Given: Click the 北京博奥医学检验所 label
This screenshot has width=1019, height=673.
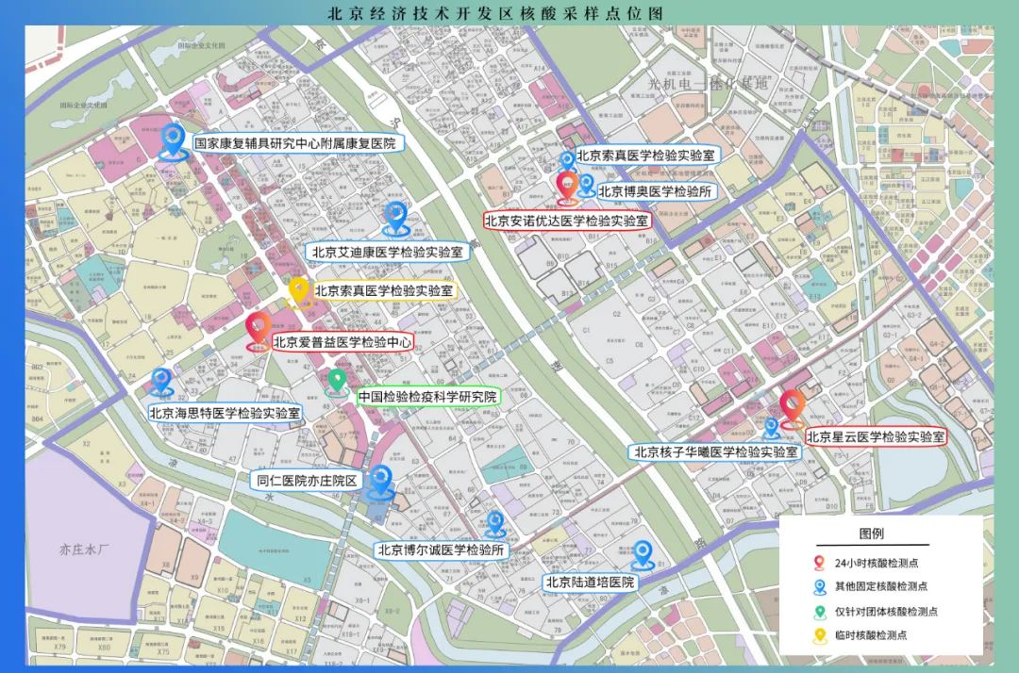Looking at the screenshot, I should click(x=656, y=190).
